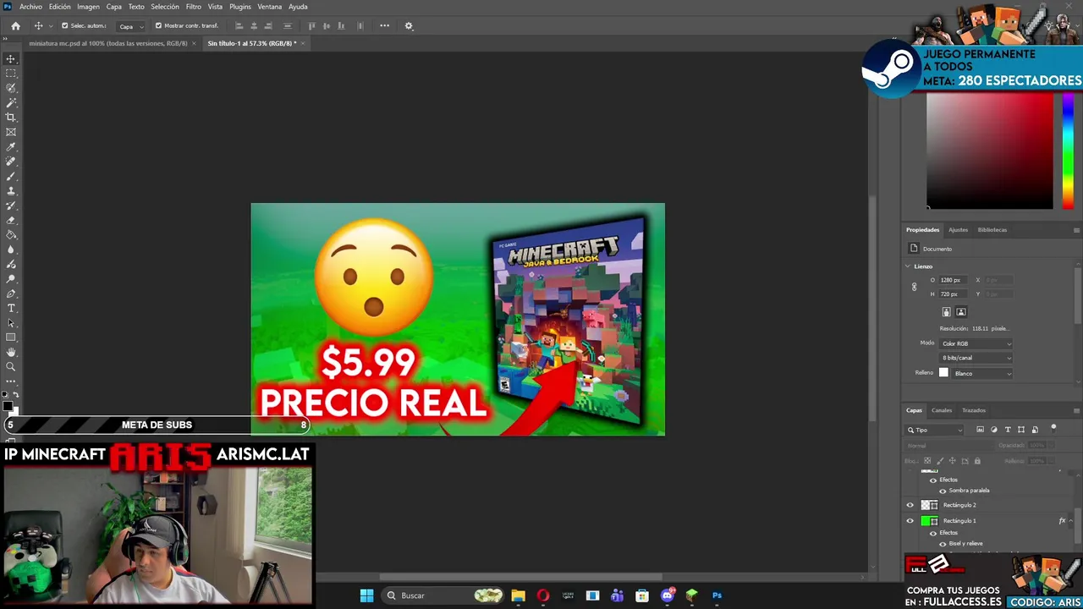The image size is (1083, 609).
Task: Select the Spot Healing Brush tool
Action: click(11, 161)
